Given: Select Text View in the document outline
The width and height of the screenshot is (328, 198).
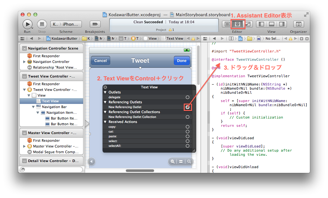Looking at the screenshot, I should pos(52,101).
